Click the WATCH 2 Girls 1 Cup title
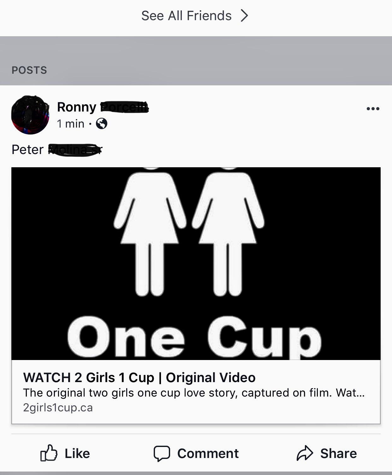 (139, 377)
